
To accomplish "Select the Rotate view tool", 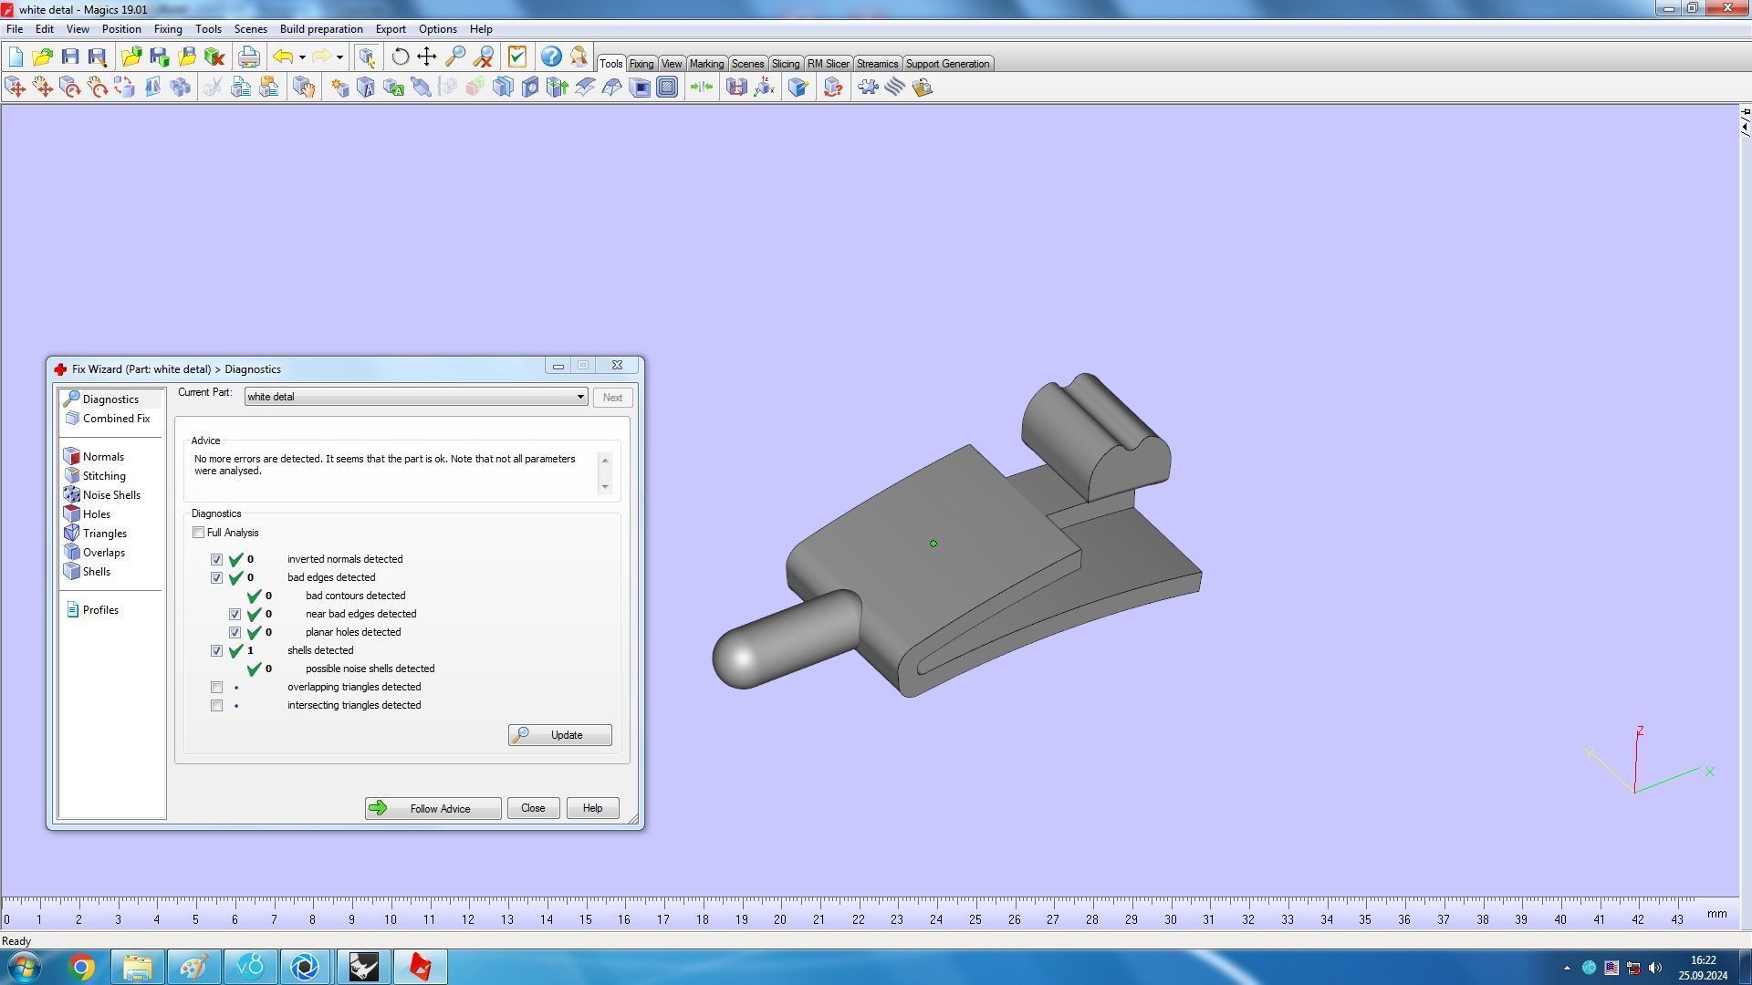I will pos(400,57).
